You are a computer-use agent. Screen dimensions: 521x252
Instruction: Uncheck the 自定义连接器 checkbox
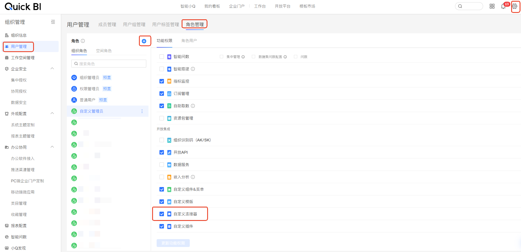tap(162, 214)
